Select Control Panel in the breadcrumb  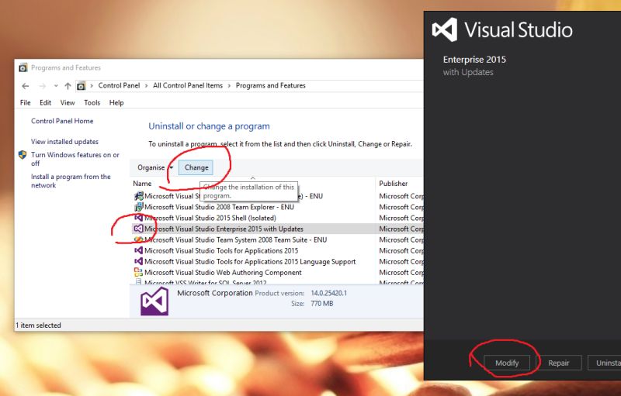119,85
